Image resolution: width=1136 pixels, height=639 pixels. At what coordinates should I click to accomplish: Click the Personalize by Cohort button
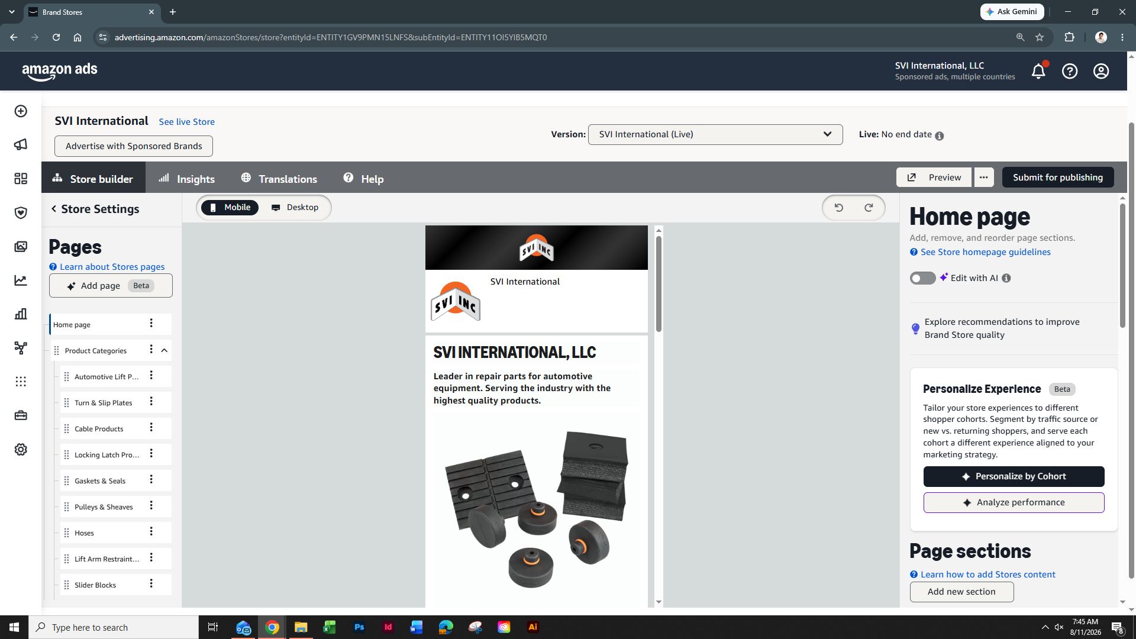click(x=1014, y=476)
